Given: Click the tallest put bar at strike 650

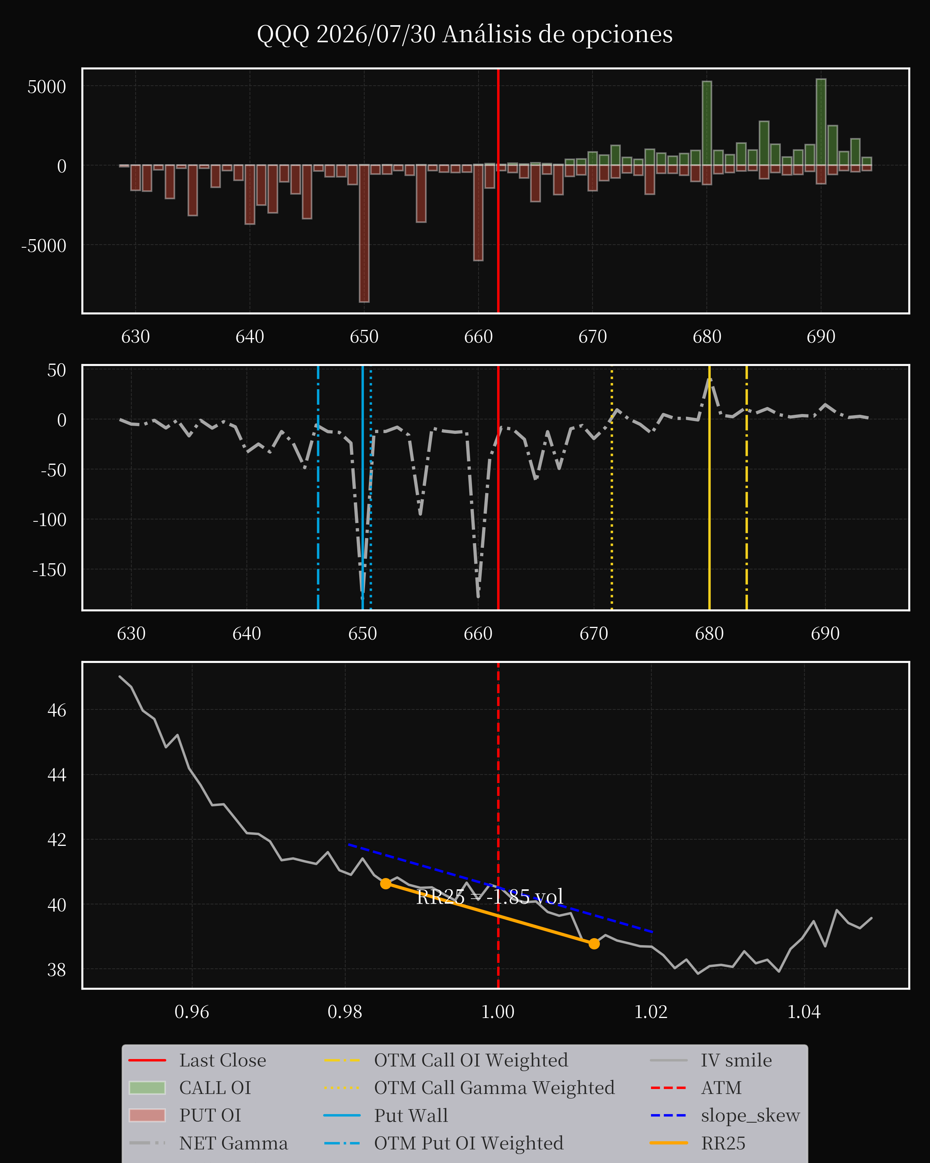Looking at the screenshot, I should pyautogui.click(x=365, y=233).
